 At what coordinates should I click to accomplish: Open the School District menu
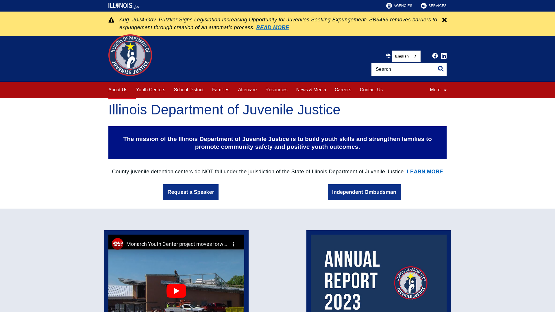[x=189, y=90]
